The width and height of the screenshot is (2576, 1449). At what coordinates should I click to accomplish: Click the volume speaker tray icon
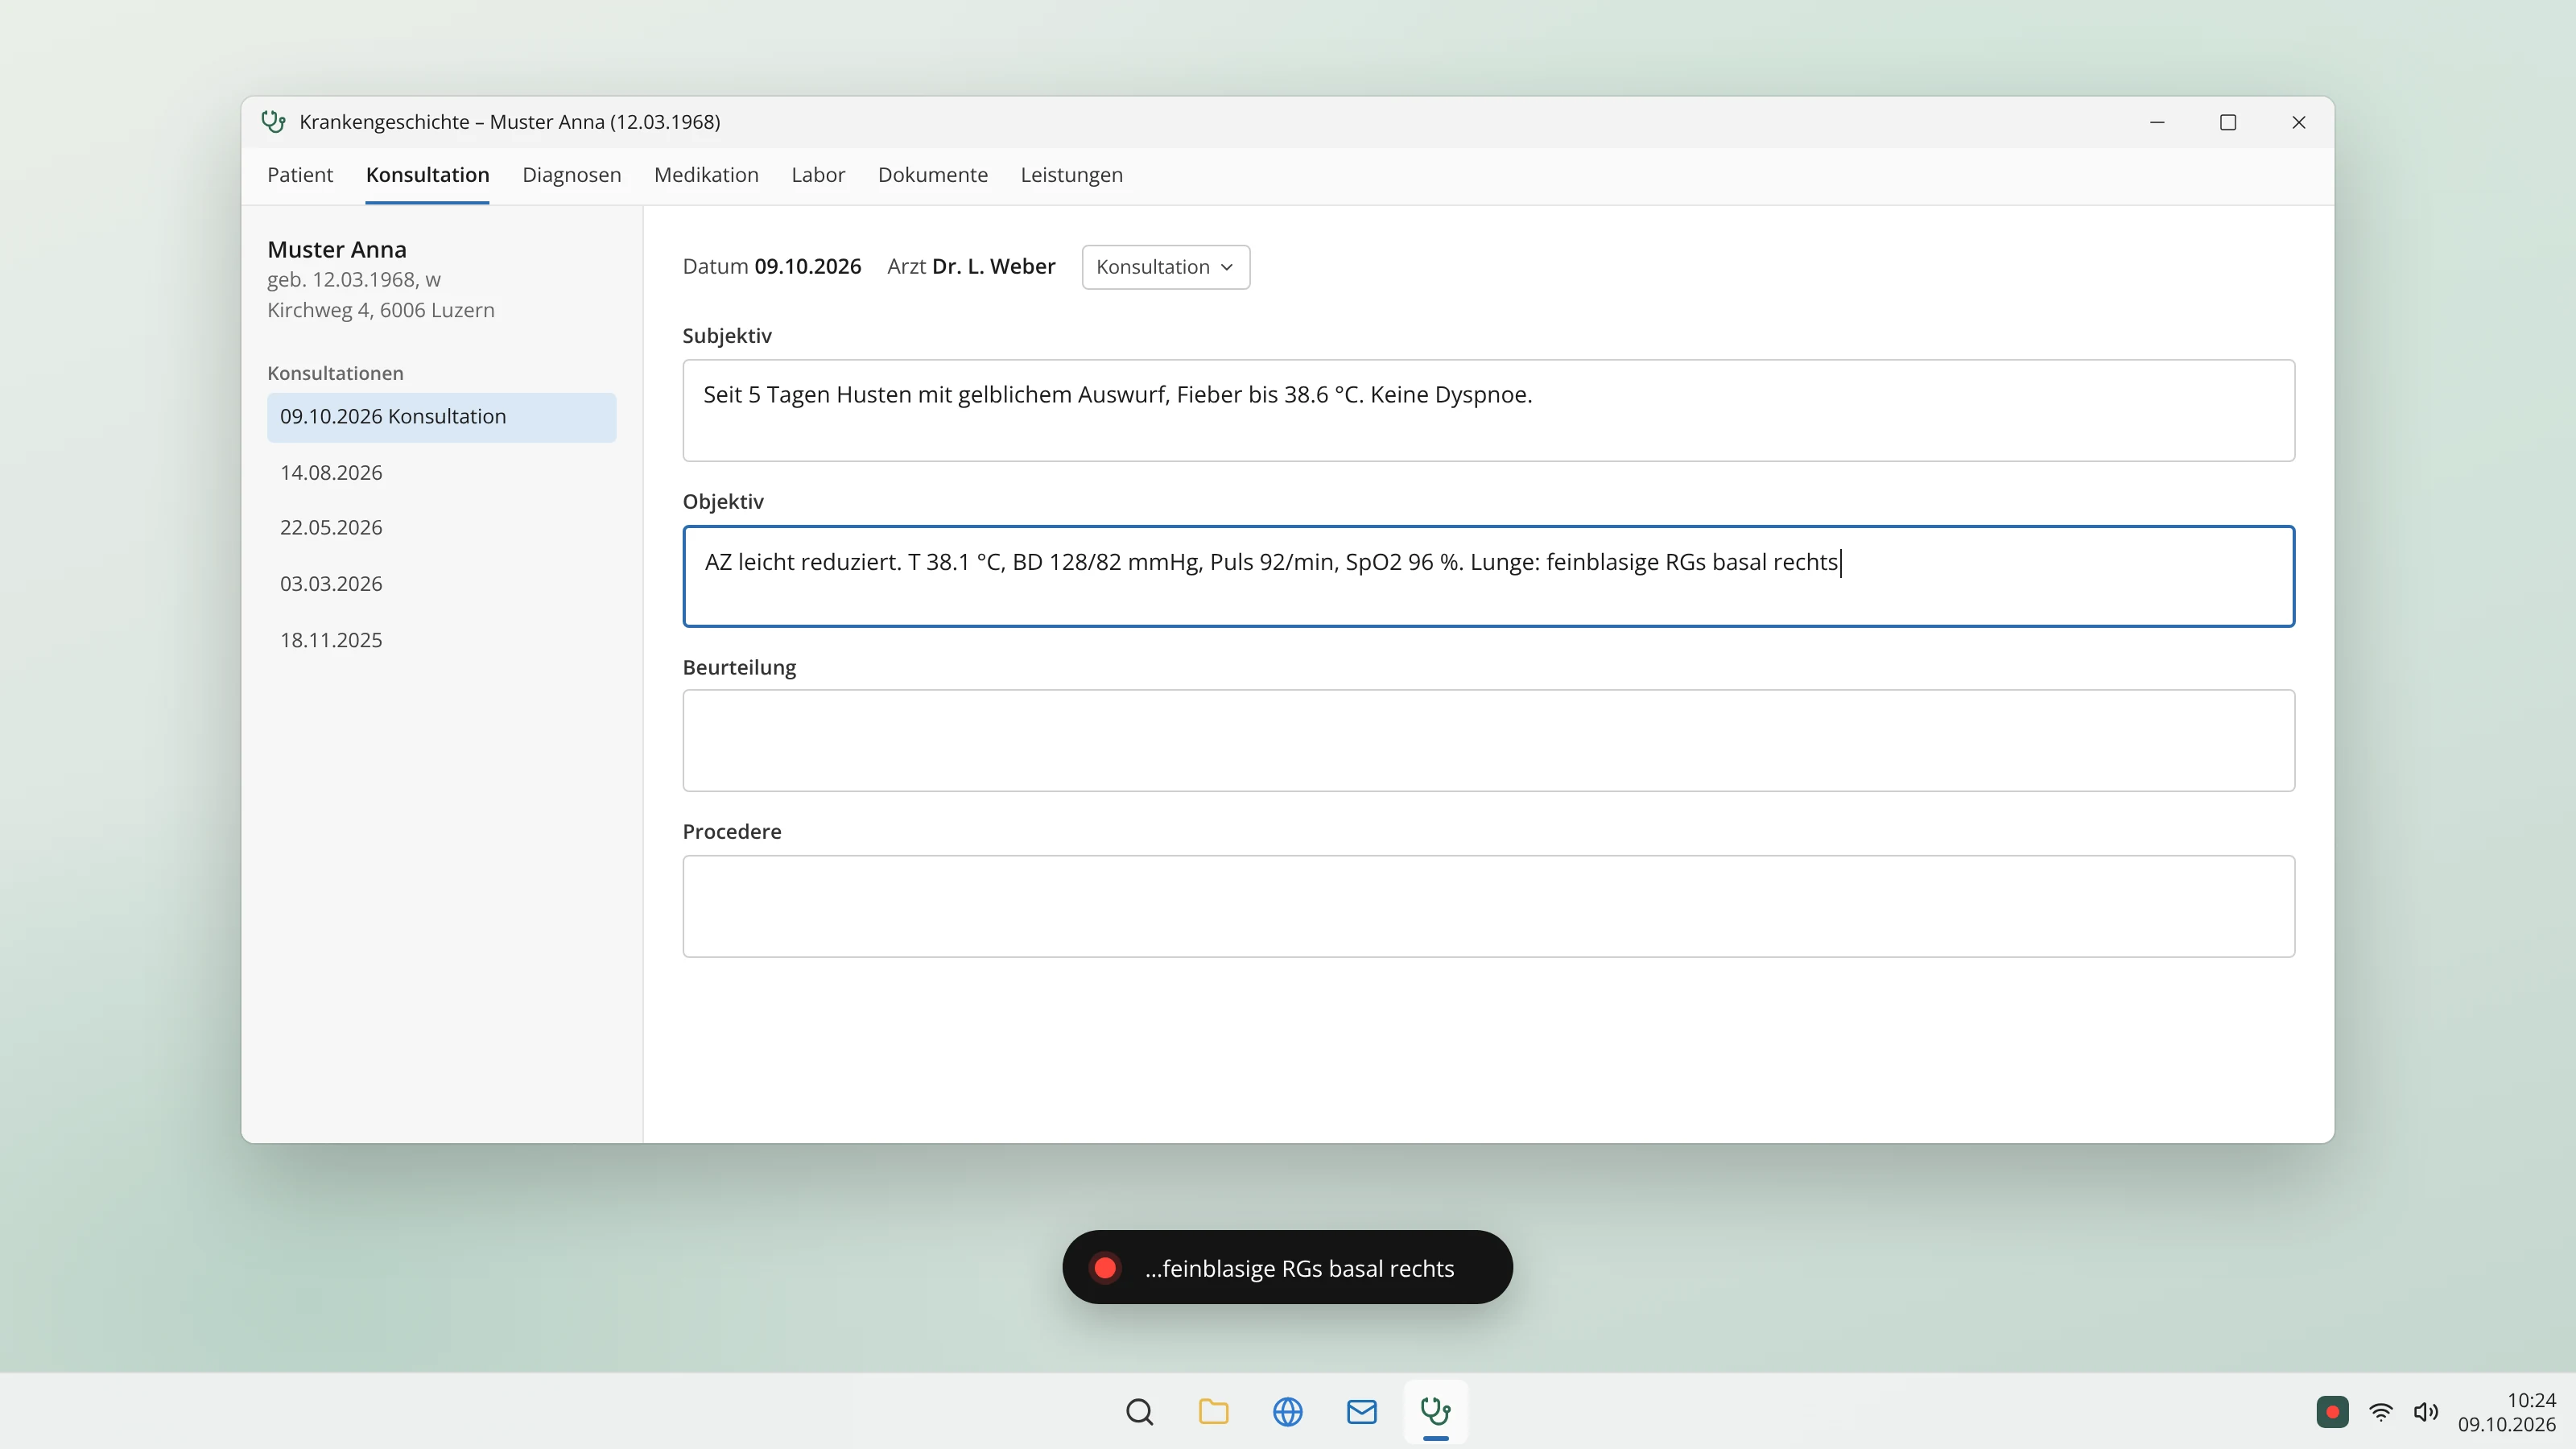coord(2425,1411)
